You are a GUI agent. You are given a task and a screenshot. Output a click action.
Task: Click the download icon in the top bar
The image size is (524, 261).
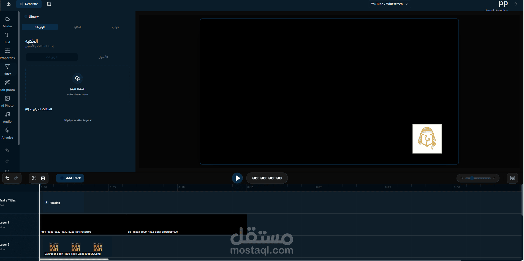pyautogui.click(x=9, y=4)
